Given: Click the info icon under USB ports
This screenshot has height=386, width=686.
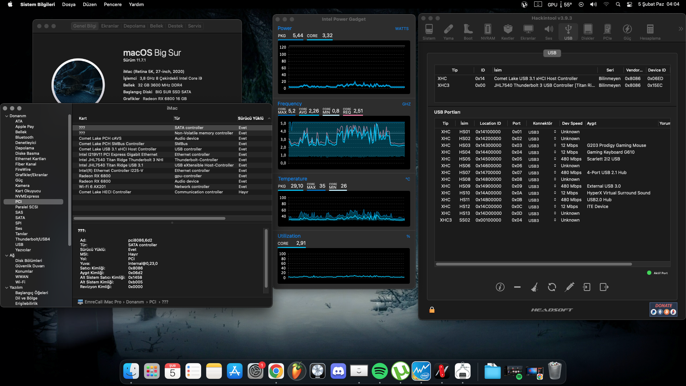Looking at the screenshot, I should pos(500,287).
